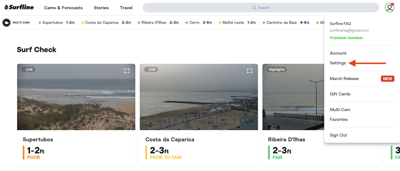The image size is (400, 171).
Task: Open the Costa da Caparica spot title
Action: point(170,139)
